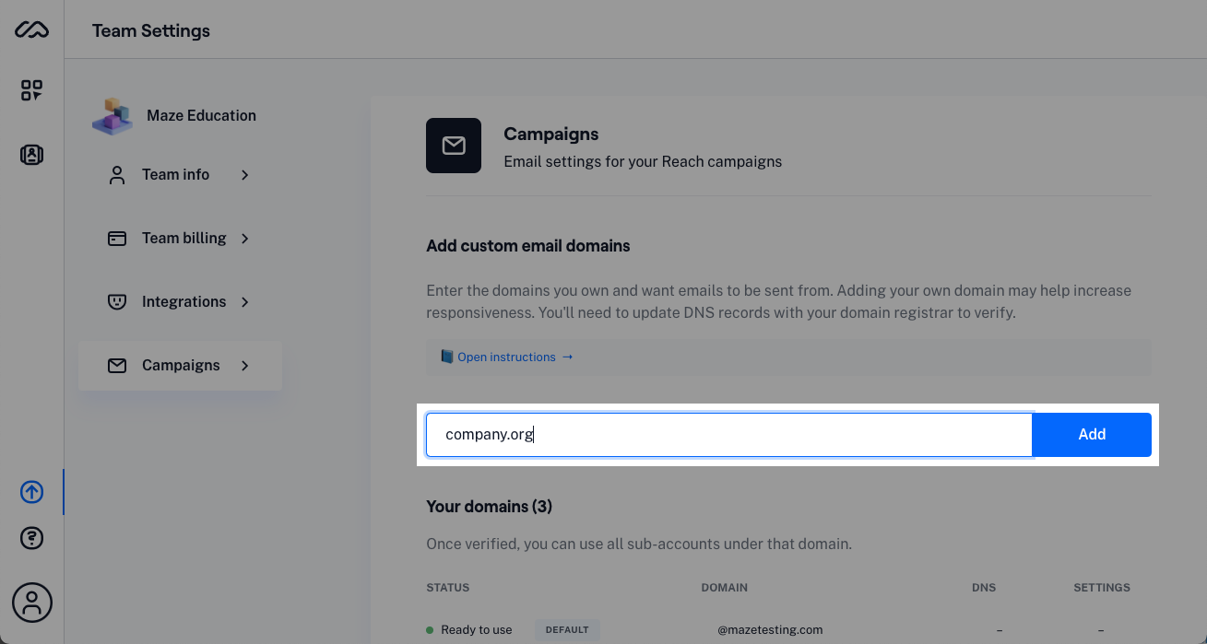Open the Campaigns settings menu entry
Screen dimensions: 1207x644
[181, 365]
